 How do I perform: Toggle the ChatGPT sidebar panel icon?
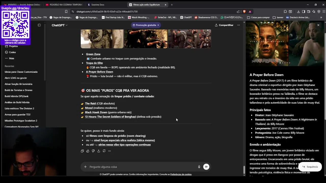point(39,25)
